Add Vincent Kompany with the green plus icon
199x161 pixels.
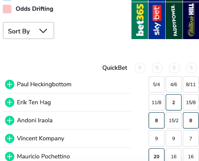tap(10, 138)
